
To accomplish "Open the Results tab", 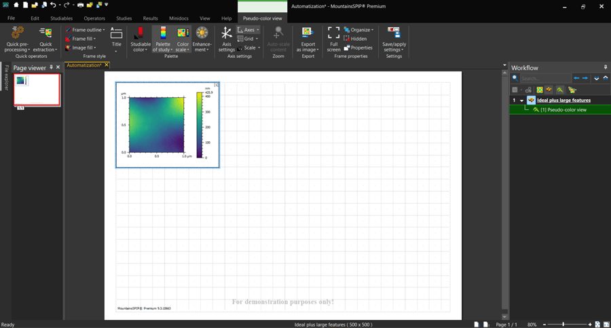I will point(151,18).
